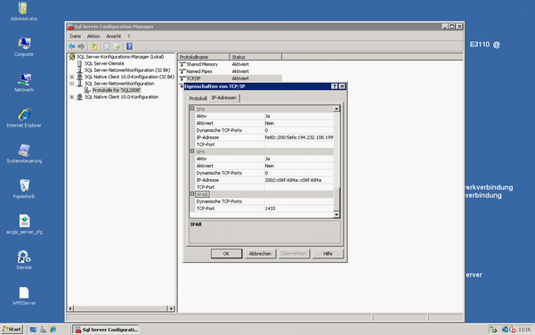Screen dimensions: 535x335
Task: Select the Shared Memory protocol row
Action: click(x=231, y=64)
